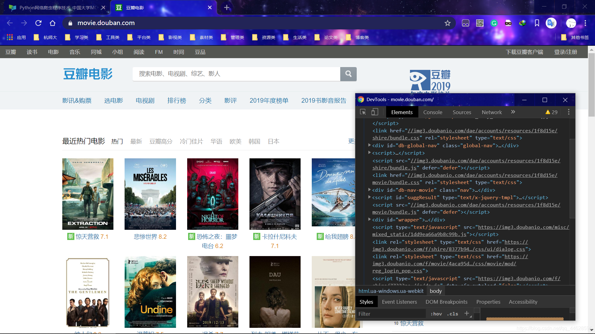Activate DevTools element inspector picker
This screenshot has height=334, width=595.
(363, 112)
